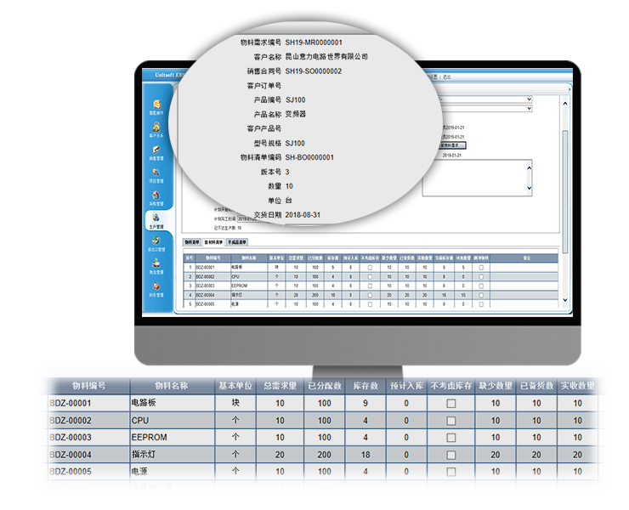The image size is (629, 510).
Task: Switch to the 物料清单 tab
Action: [193, 242]
